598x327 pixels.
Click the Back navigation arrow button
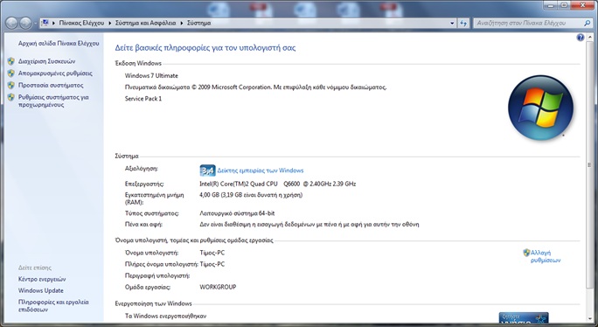(x=11, y=24)
